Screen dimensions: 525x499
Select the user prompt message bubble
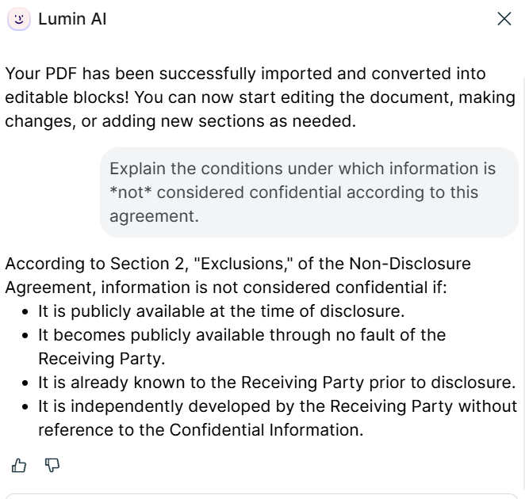coord(308,192)
